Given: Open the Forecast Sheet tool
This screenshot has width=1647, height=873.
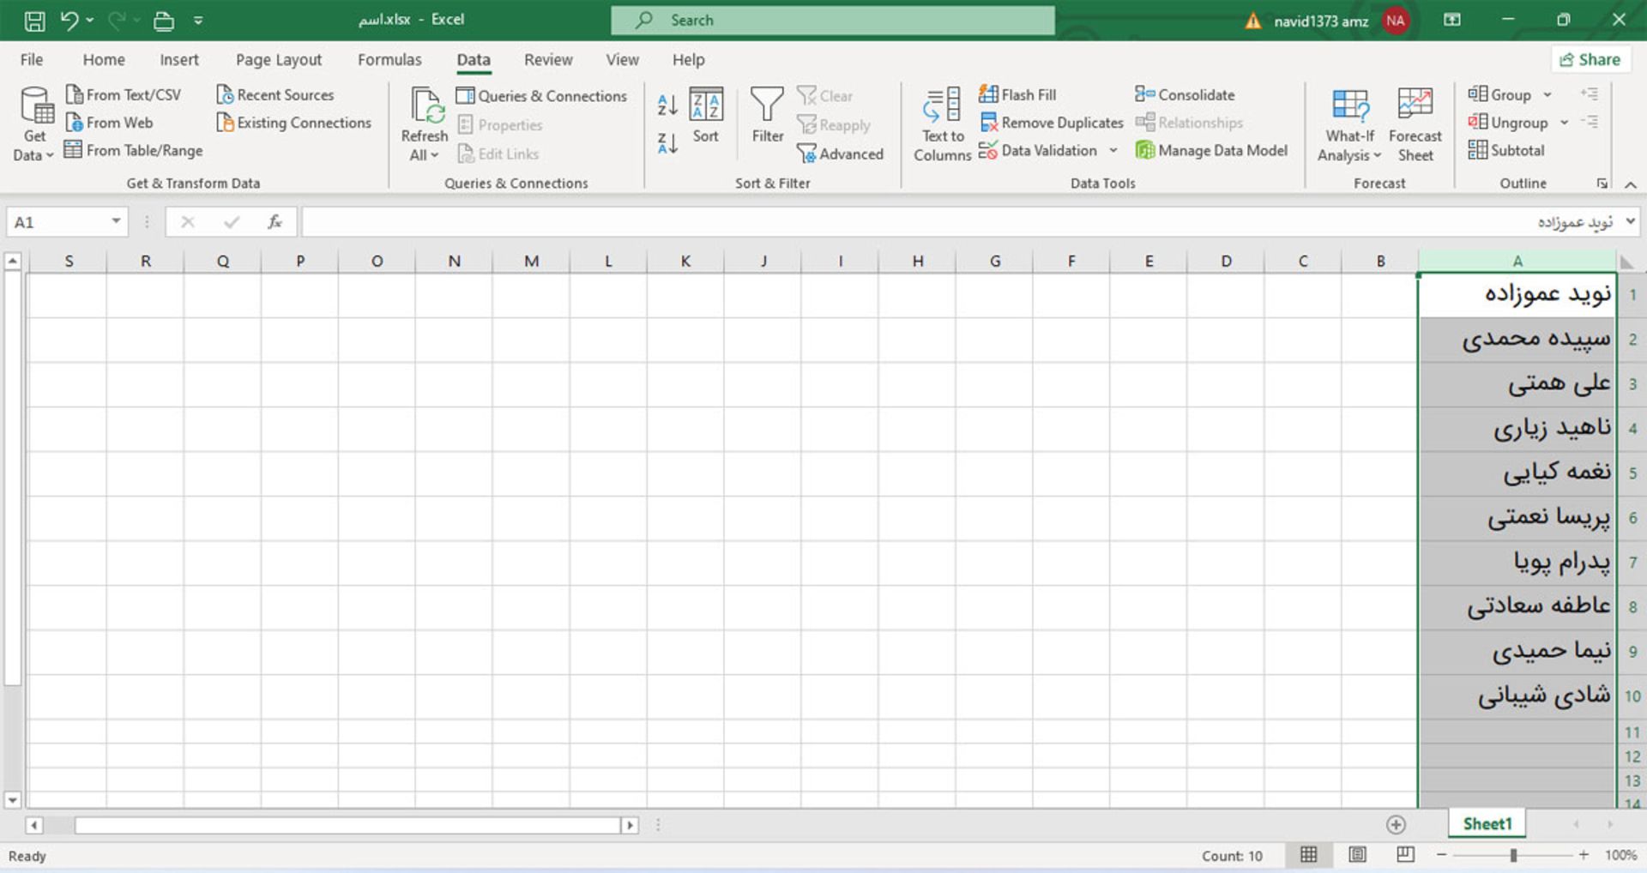Looking at the screenshot, I should pos(1414,125).
